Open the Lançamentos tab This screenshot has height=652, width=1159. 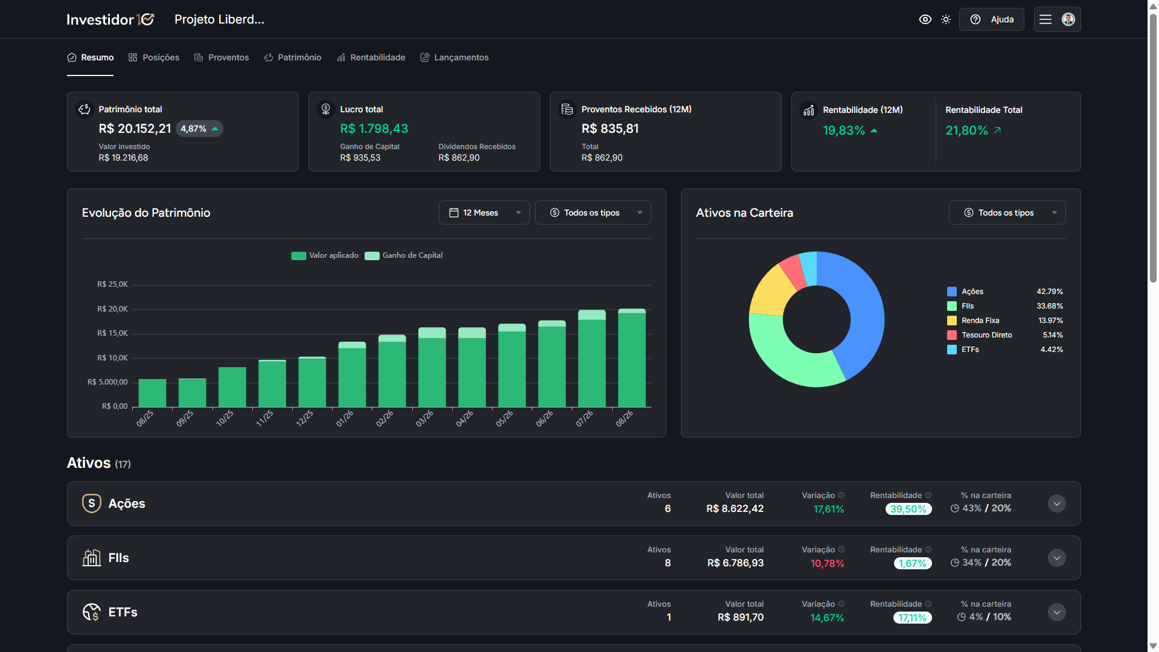tap(455, 57)
